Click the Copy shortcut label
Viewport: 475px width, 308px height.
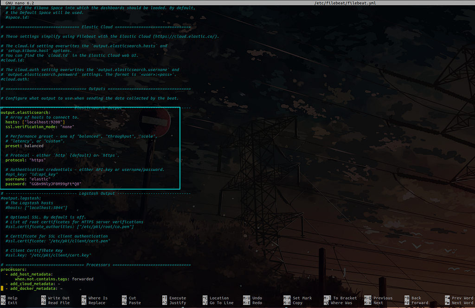[297, 303]
